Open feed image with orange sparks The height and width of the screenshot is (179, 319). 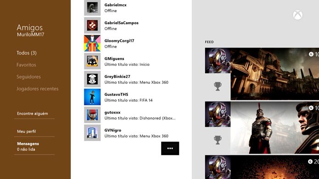[x=274, y=167]
